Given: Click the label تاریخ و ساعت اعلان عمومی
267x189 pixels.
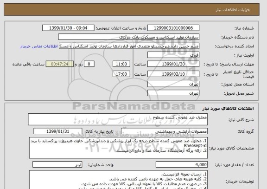Looking at the screenshot, I should [x=121, y=28].
